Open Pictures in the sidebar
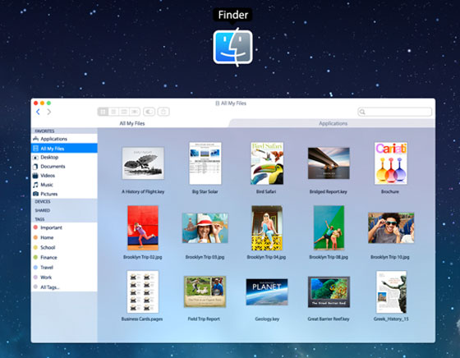 (x=64, y=194)
